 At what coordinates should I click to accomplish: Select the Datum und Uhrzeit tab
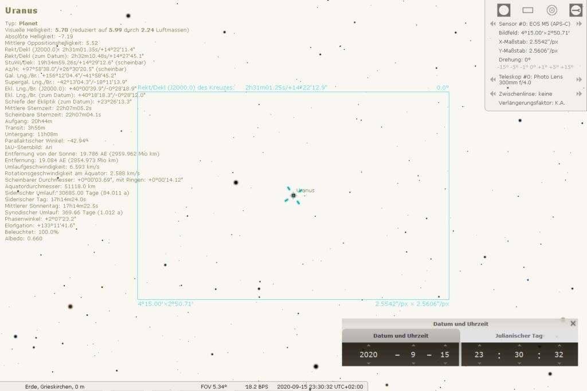401,336
